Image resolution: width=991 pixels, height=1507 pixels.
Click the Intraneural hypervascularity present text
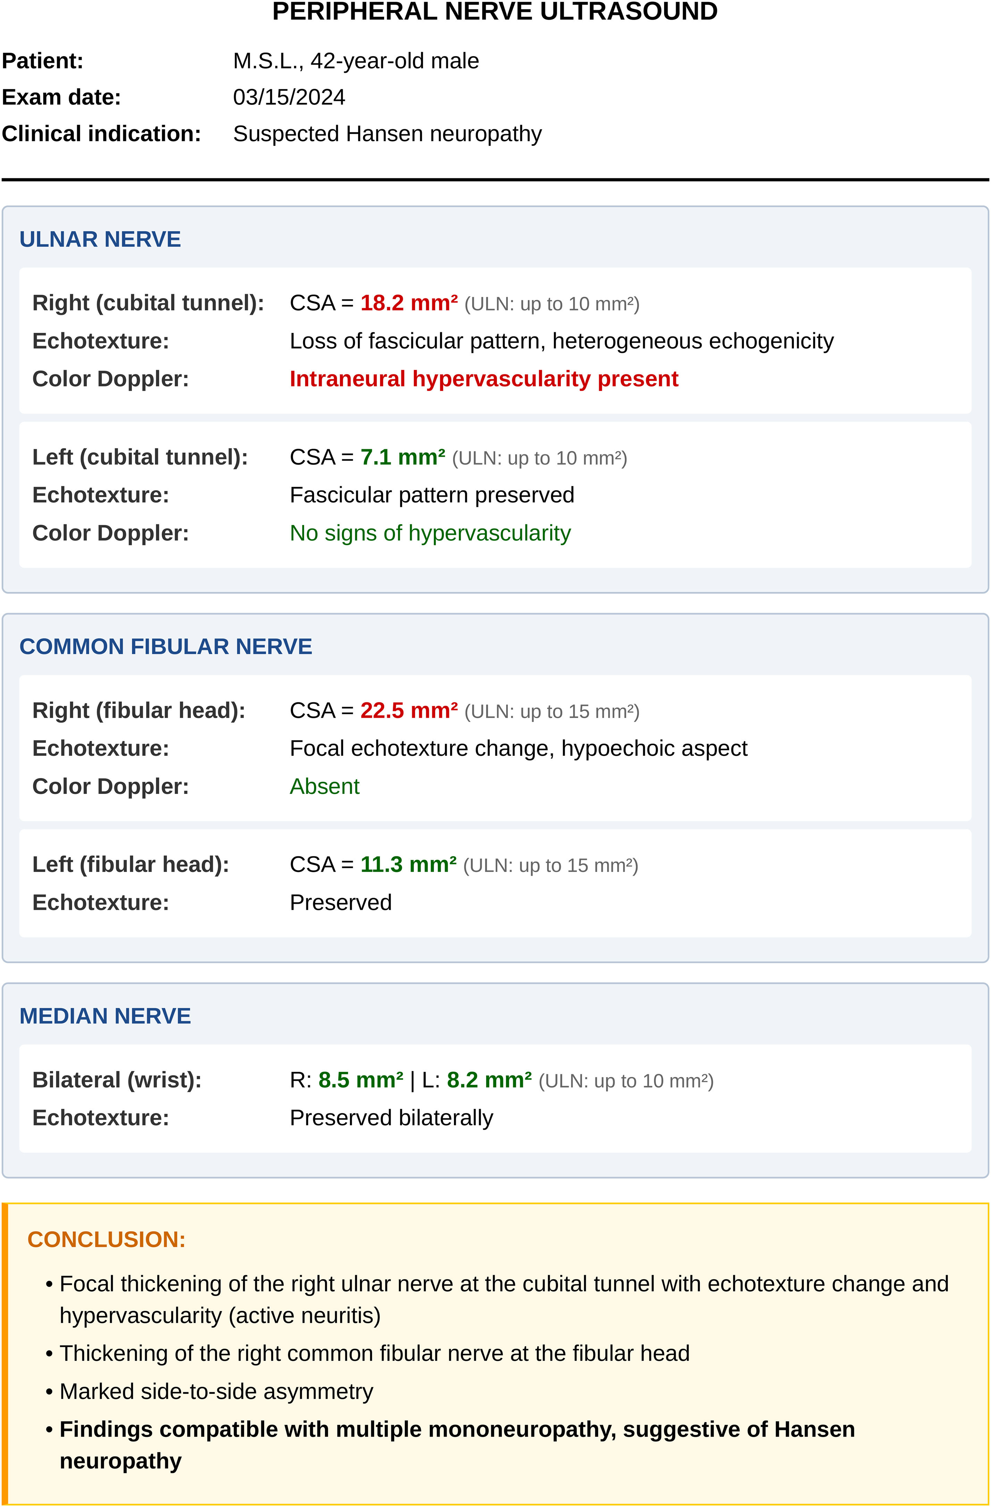pyautogui.click(x=483, y=379)
